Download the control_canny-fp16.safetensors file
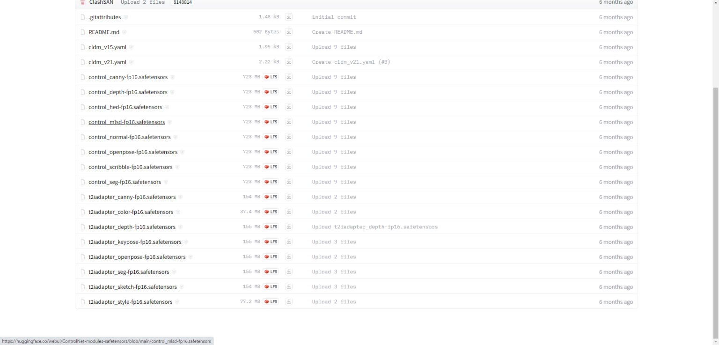719x345 pixels. (x=289, y=77)
